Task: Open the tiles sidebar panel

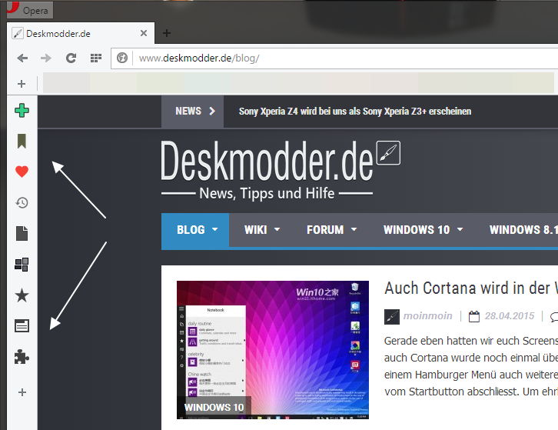Action: pos(22,265)
